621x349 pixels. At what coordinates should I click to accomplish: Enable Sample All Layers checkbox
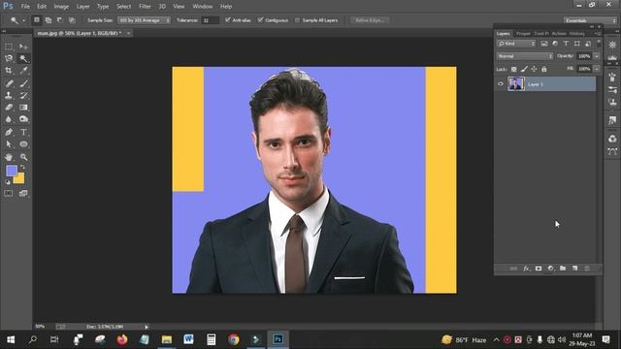pyautogui.click(x=297, y=20)
